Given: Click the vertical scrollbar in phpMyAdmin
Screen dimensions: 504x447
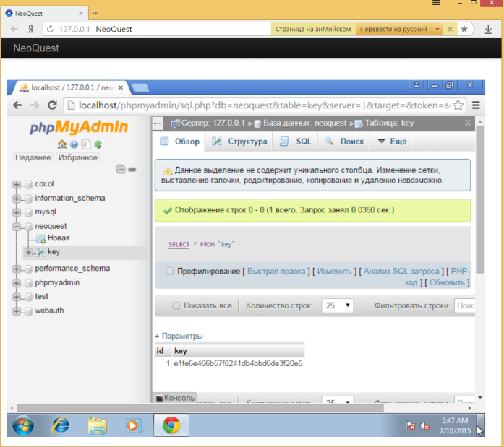Looking at the screenshot, I should point(480,199).
